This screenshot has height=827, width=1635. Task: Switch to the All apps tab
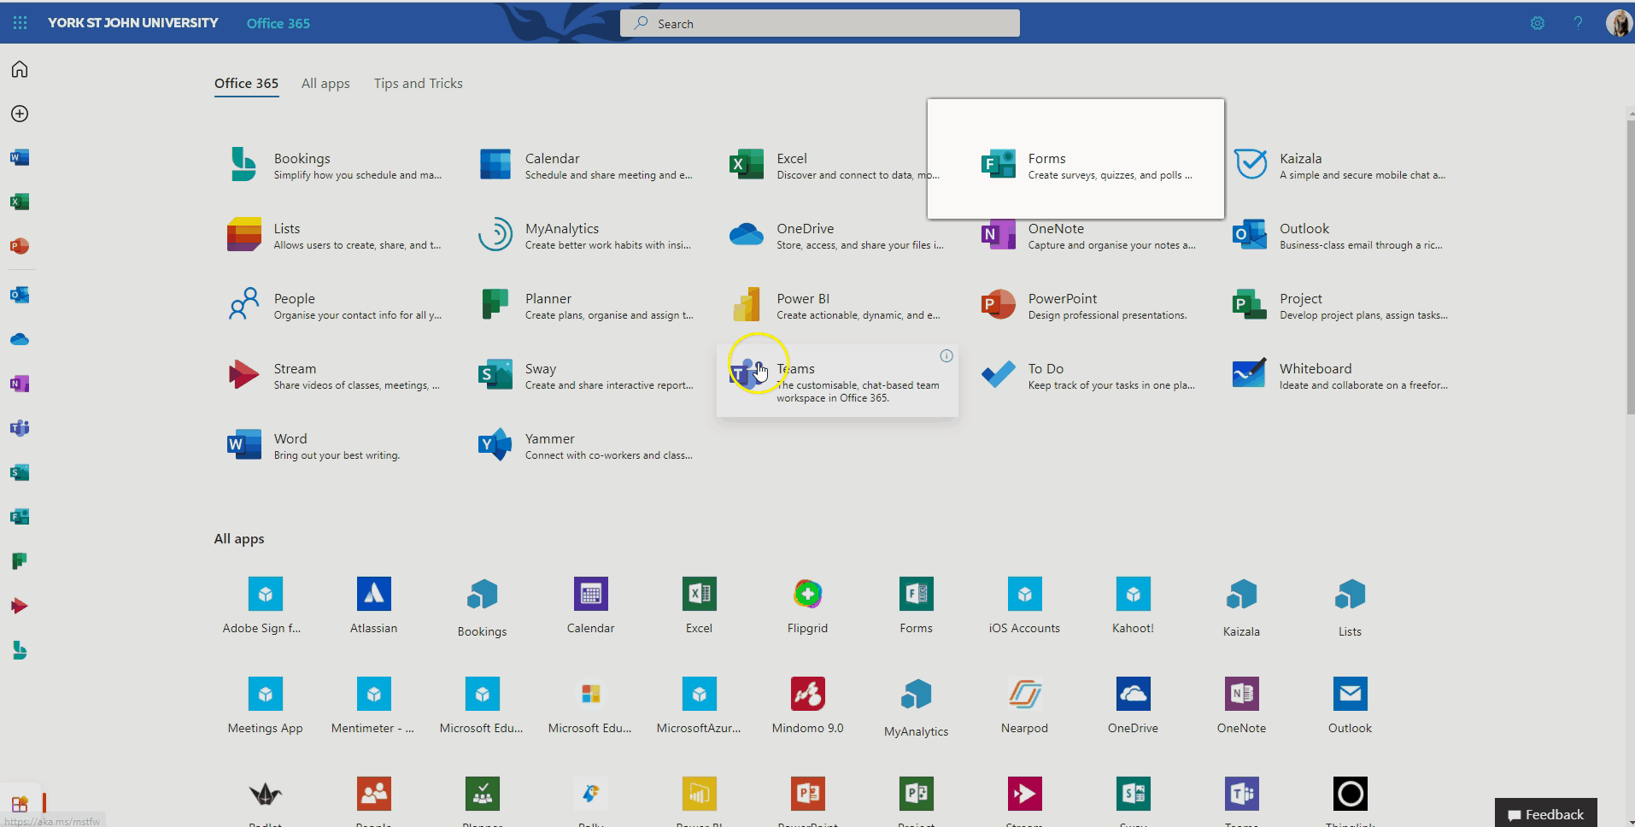pyautogui.click(x=325, y=84)
